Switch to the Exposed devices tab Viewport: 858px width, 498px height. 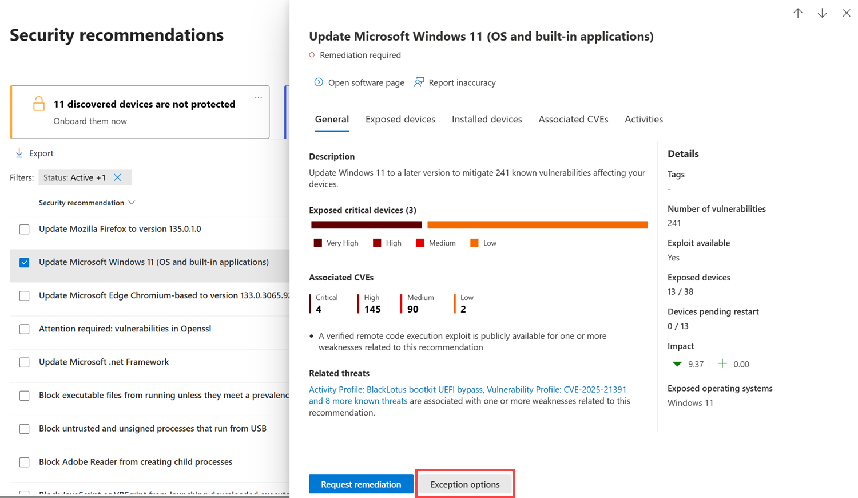[400, 119]
